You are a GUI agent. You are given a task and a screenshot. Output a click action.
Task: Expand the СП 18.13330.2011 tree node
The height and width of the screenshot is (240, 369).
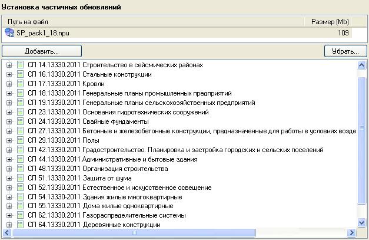[x=9, y=93]
